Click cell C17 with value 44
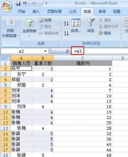128x157 pixels. click(83, 150)
